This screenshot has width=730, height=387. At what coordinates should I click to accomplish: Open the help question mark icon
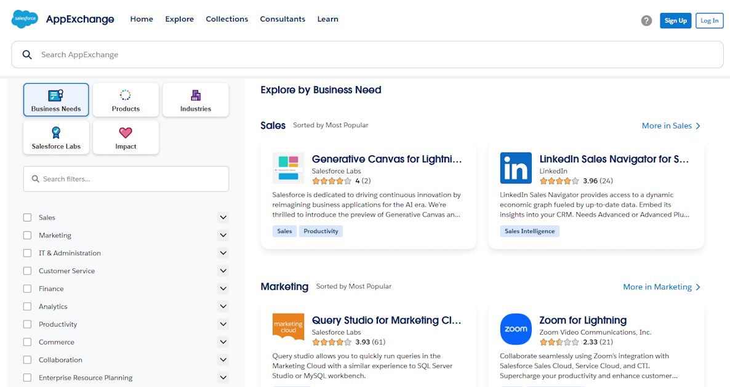646,20
